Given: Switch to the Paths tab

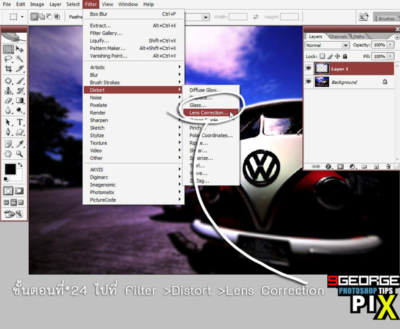Looking at the screenshot, I should coord(358,36).
